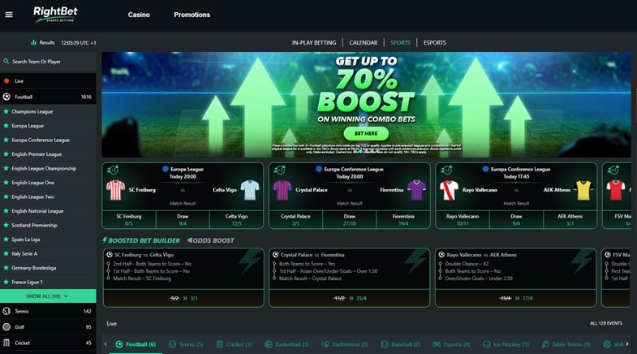Select the live Esports (4) tab
This screenshot has height=354, width=637.
451,344
